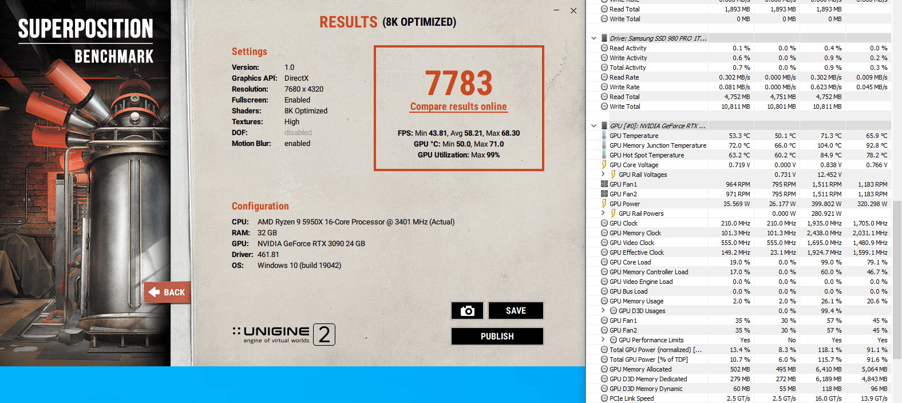Click the GPU Fan2 RPM fan icon
This screenshot has width=902, height=403.
[x=604, y=194]
